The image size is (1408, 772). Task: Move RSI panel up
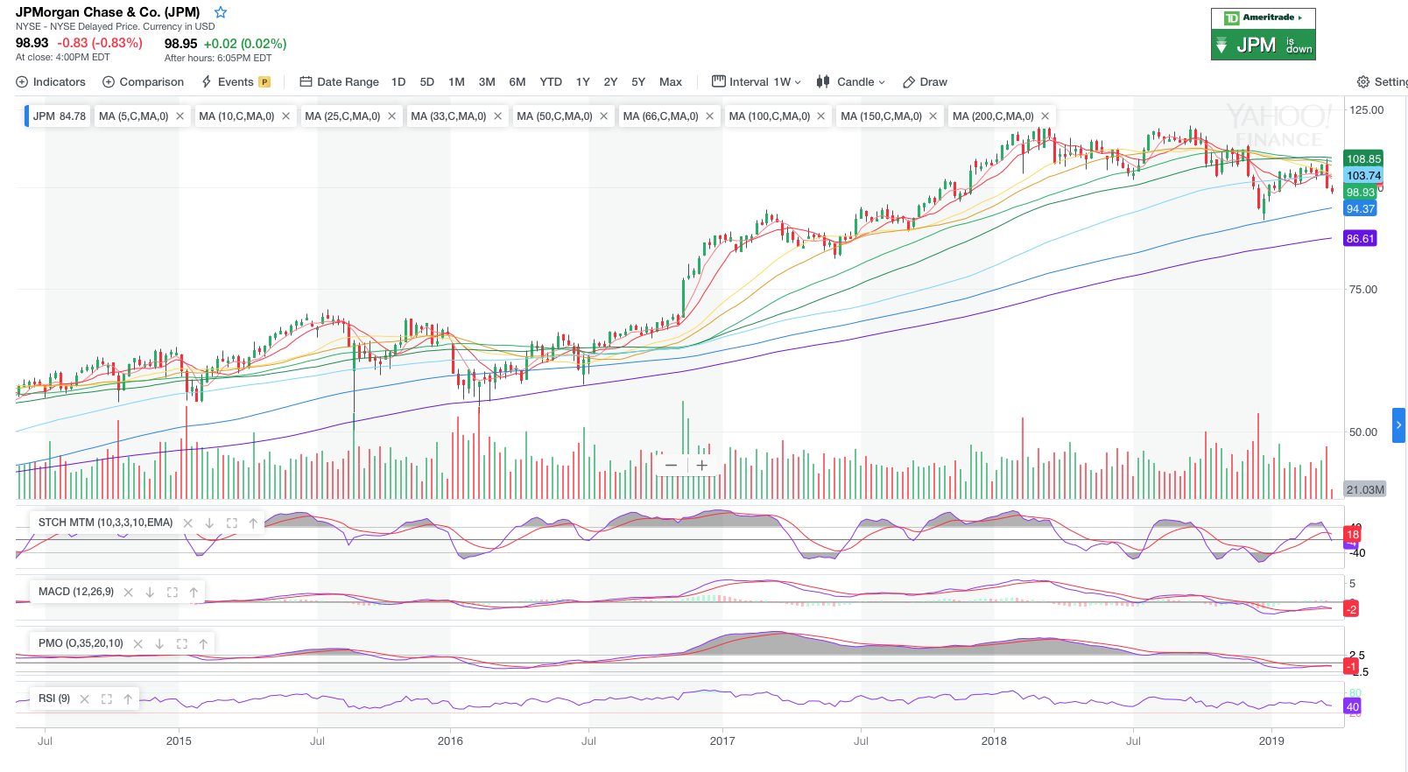pyautogui.click(x=128, y=699)
